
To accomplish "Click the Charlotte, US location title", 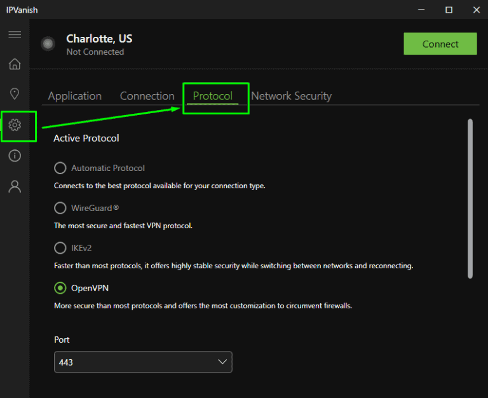I will [x=99, y=39].
